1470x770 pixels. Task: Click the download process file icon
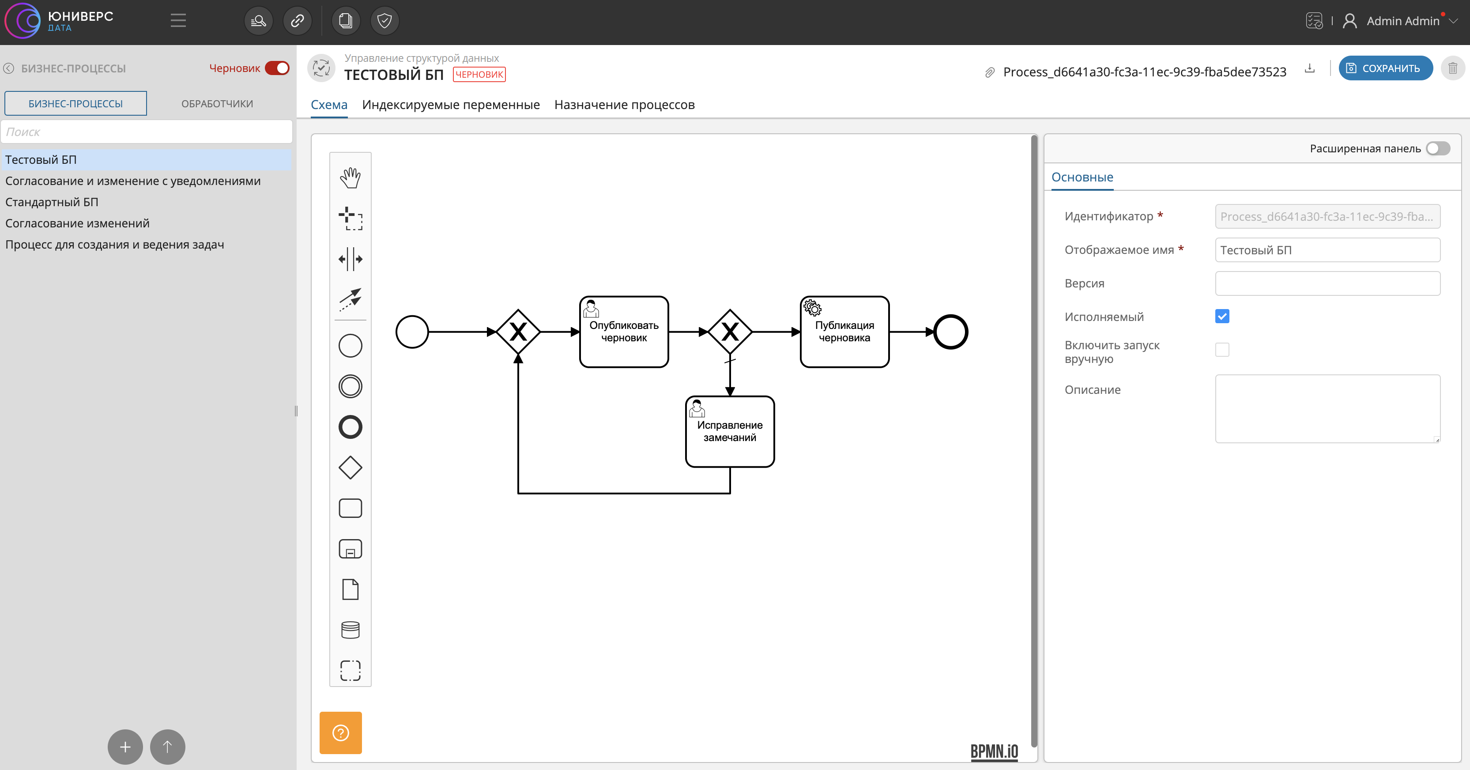(1310, 68)
